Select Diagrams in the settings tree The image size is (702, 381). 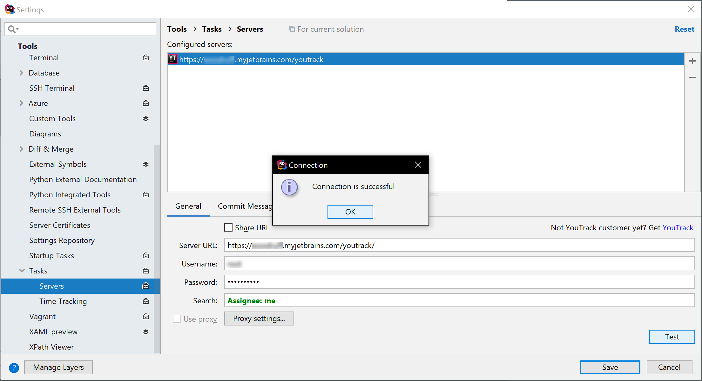(45, 134)
